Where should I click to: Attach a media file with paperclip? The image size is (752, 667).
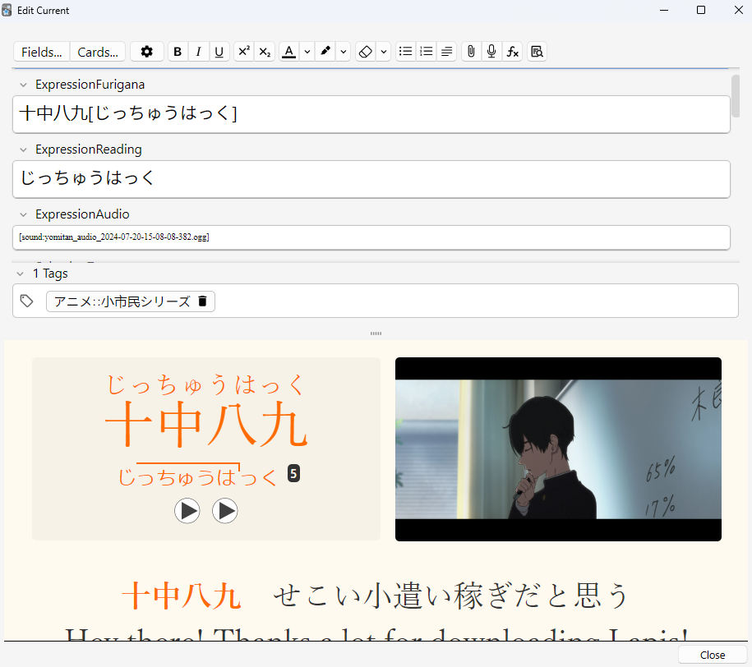[471, 52]
